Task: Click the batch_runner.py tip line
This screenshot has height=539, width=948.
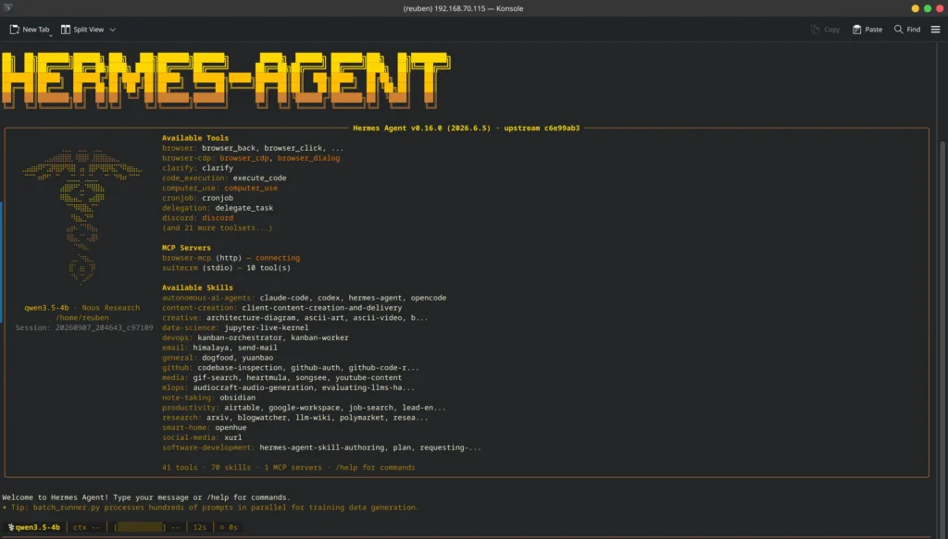Action: [210, 507]
